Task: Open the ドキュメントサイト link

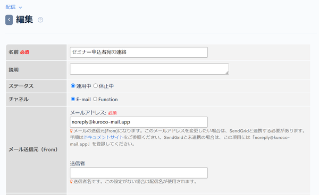Action: click(104, 137)
